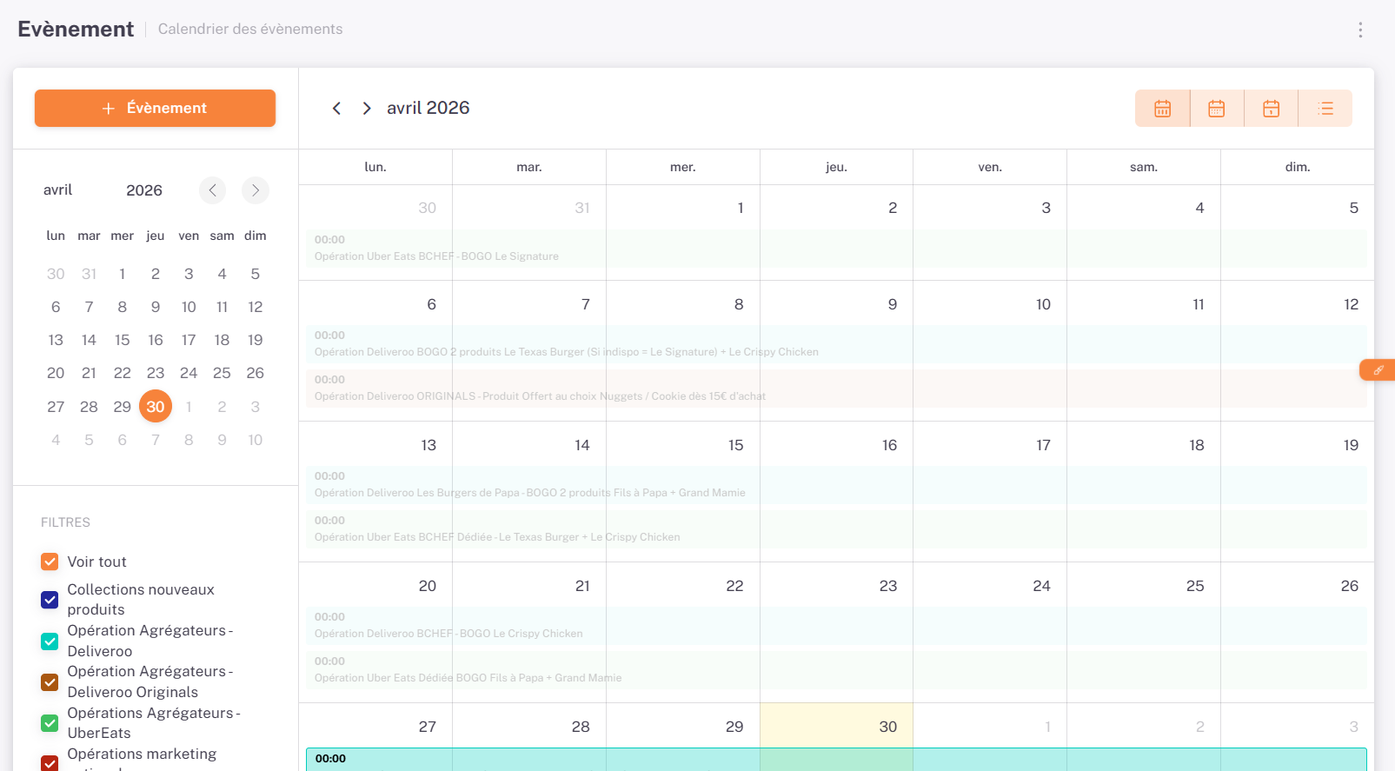This screenshot has width=1395, height=771.
Task: Click day number 5 in main calendar grid
Action: pyautogui.click(x=1354, y=208)
